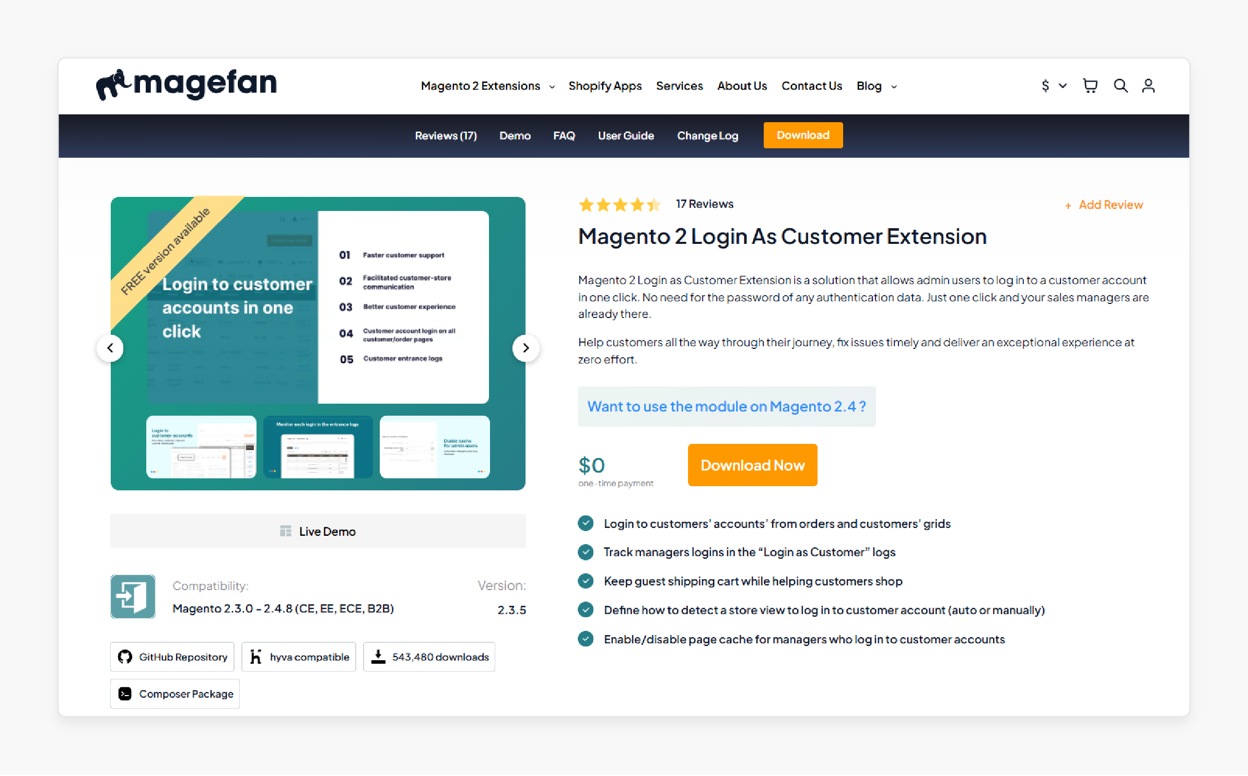
Task: Open the GitHub Repository button
Action: [x=172, y=656]
